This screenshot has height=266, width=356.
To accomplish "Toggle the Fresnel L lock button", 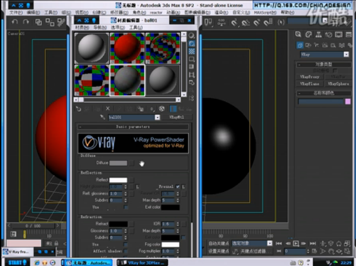I will (183, 186).
